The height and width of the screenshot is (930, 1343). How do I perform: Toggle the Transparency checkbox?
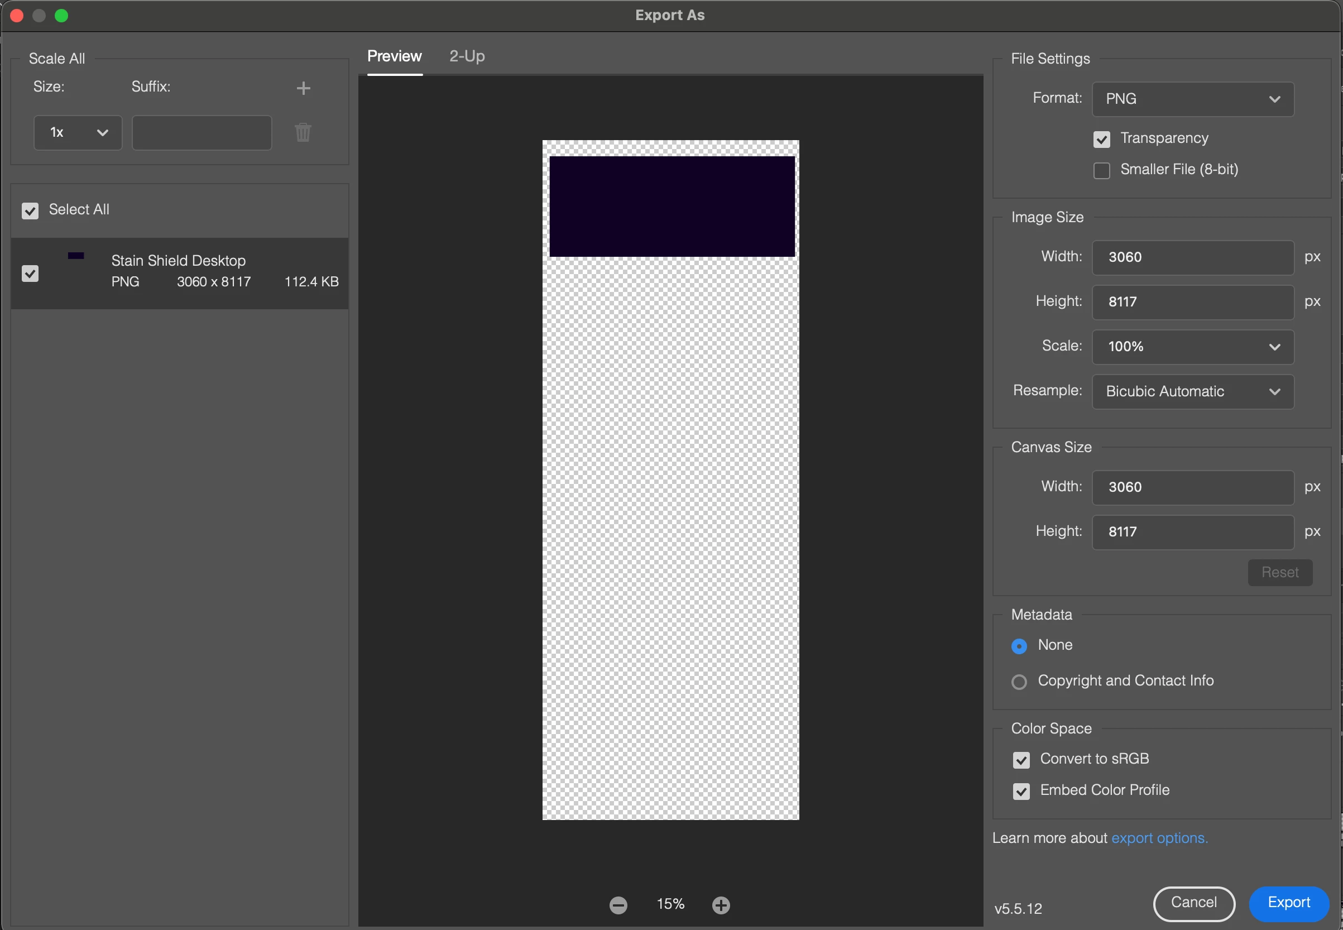pyautogui.click(x=1101, y=139)
